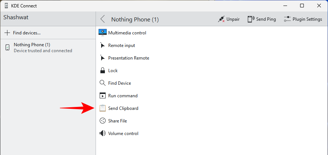Click the Find Device magnifier icon
The width and height of the screenshot is (328, 155).
[103, 83]
